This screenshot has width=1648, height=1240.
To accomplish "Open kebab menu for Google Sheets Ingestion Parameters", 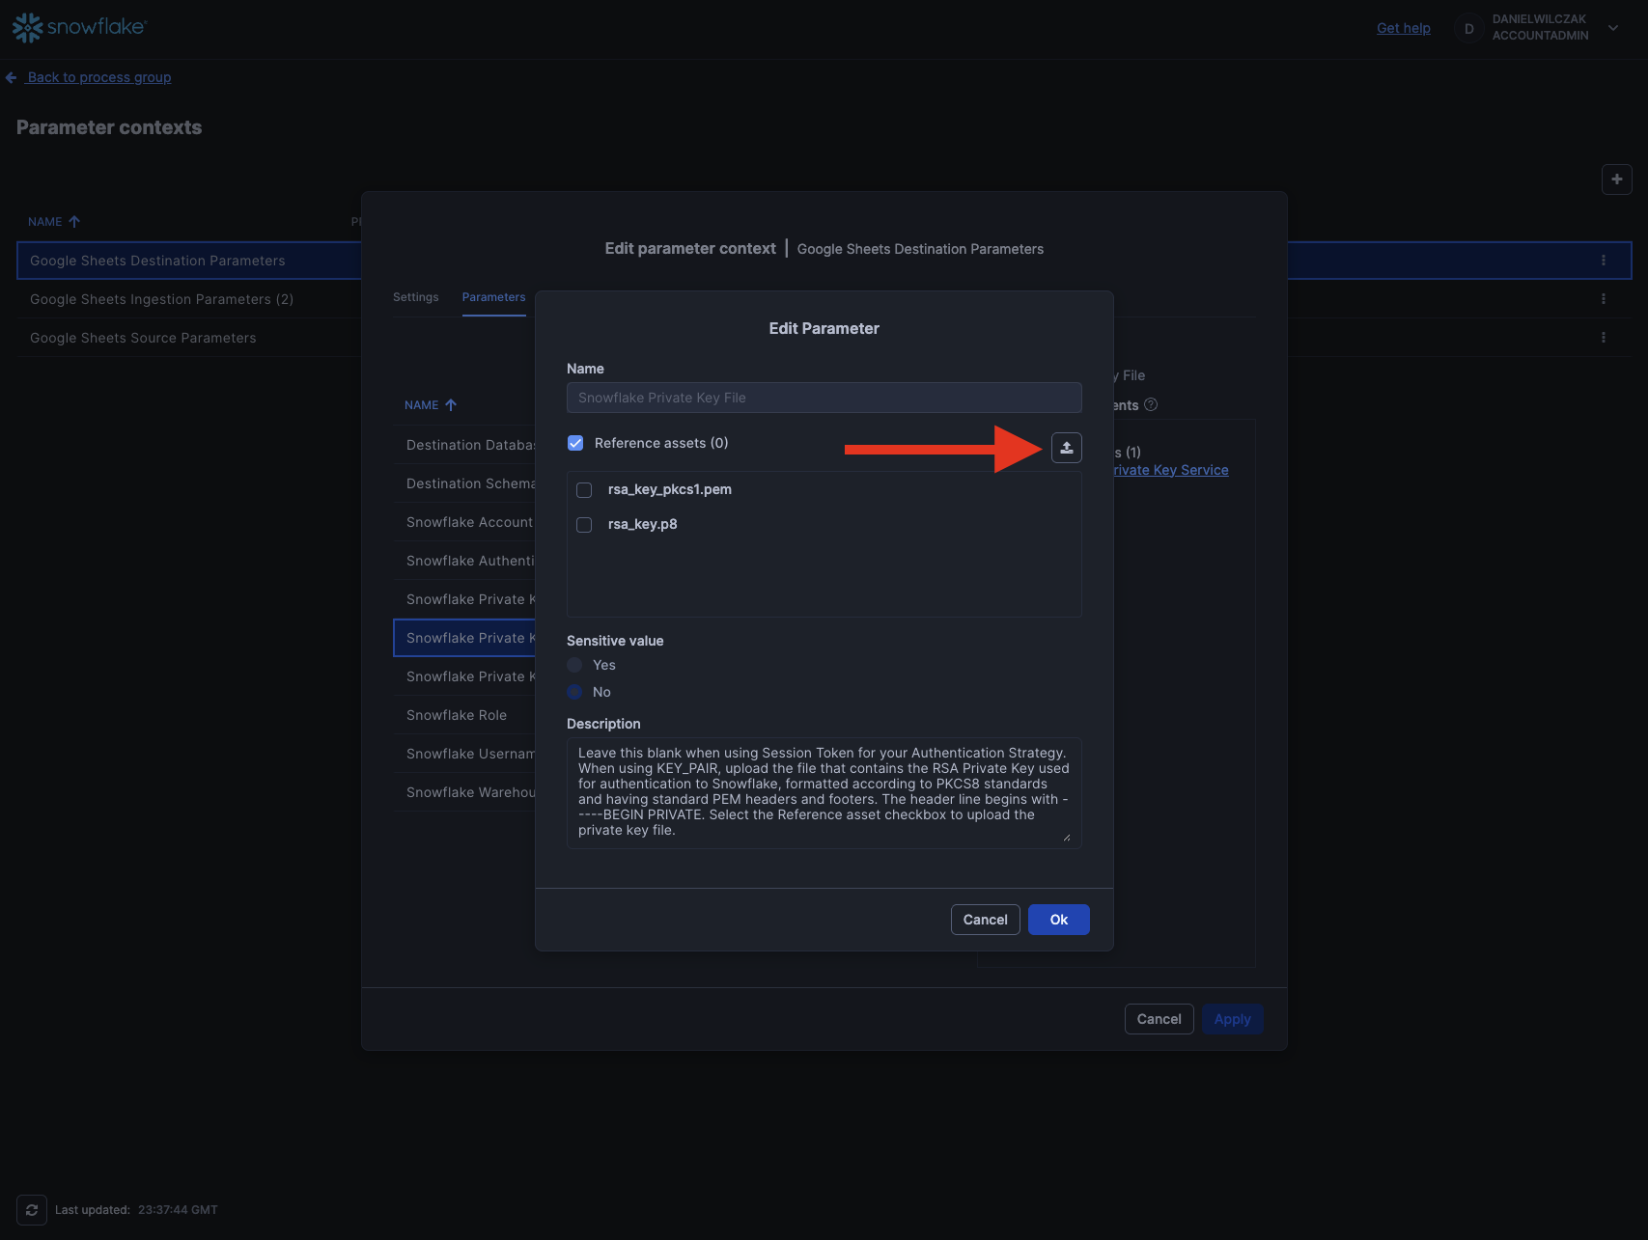I will pos(1603,299).
